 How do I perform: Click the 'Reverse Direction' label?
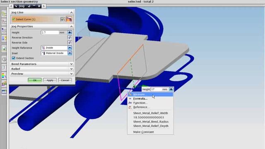(x=22, y=38)
